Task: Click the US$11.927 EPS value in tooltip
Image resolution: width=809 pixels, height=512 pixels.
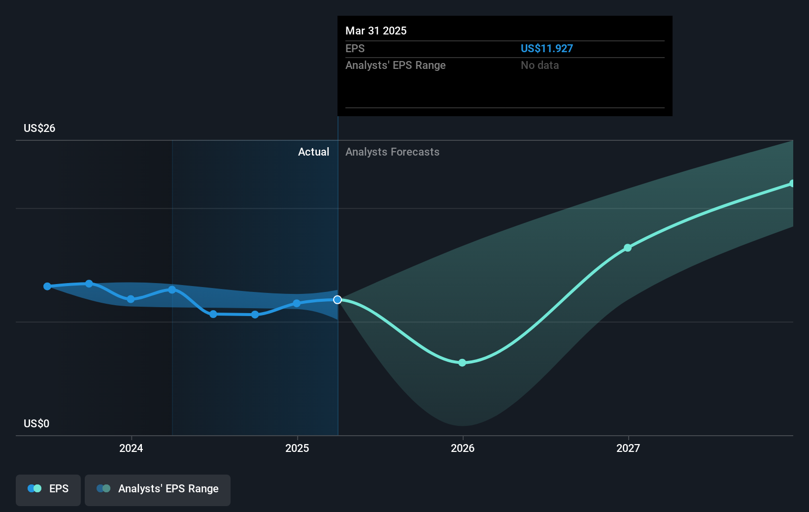Action: (547, 48)
